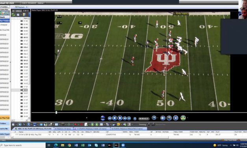Click the Analyzer item in left sidebar

pos(4,25)
